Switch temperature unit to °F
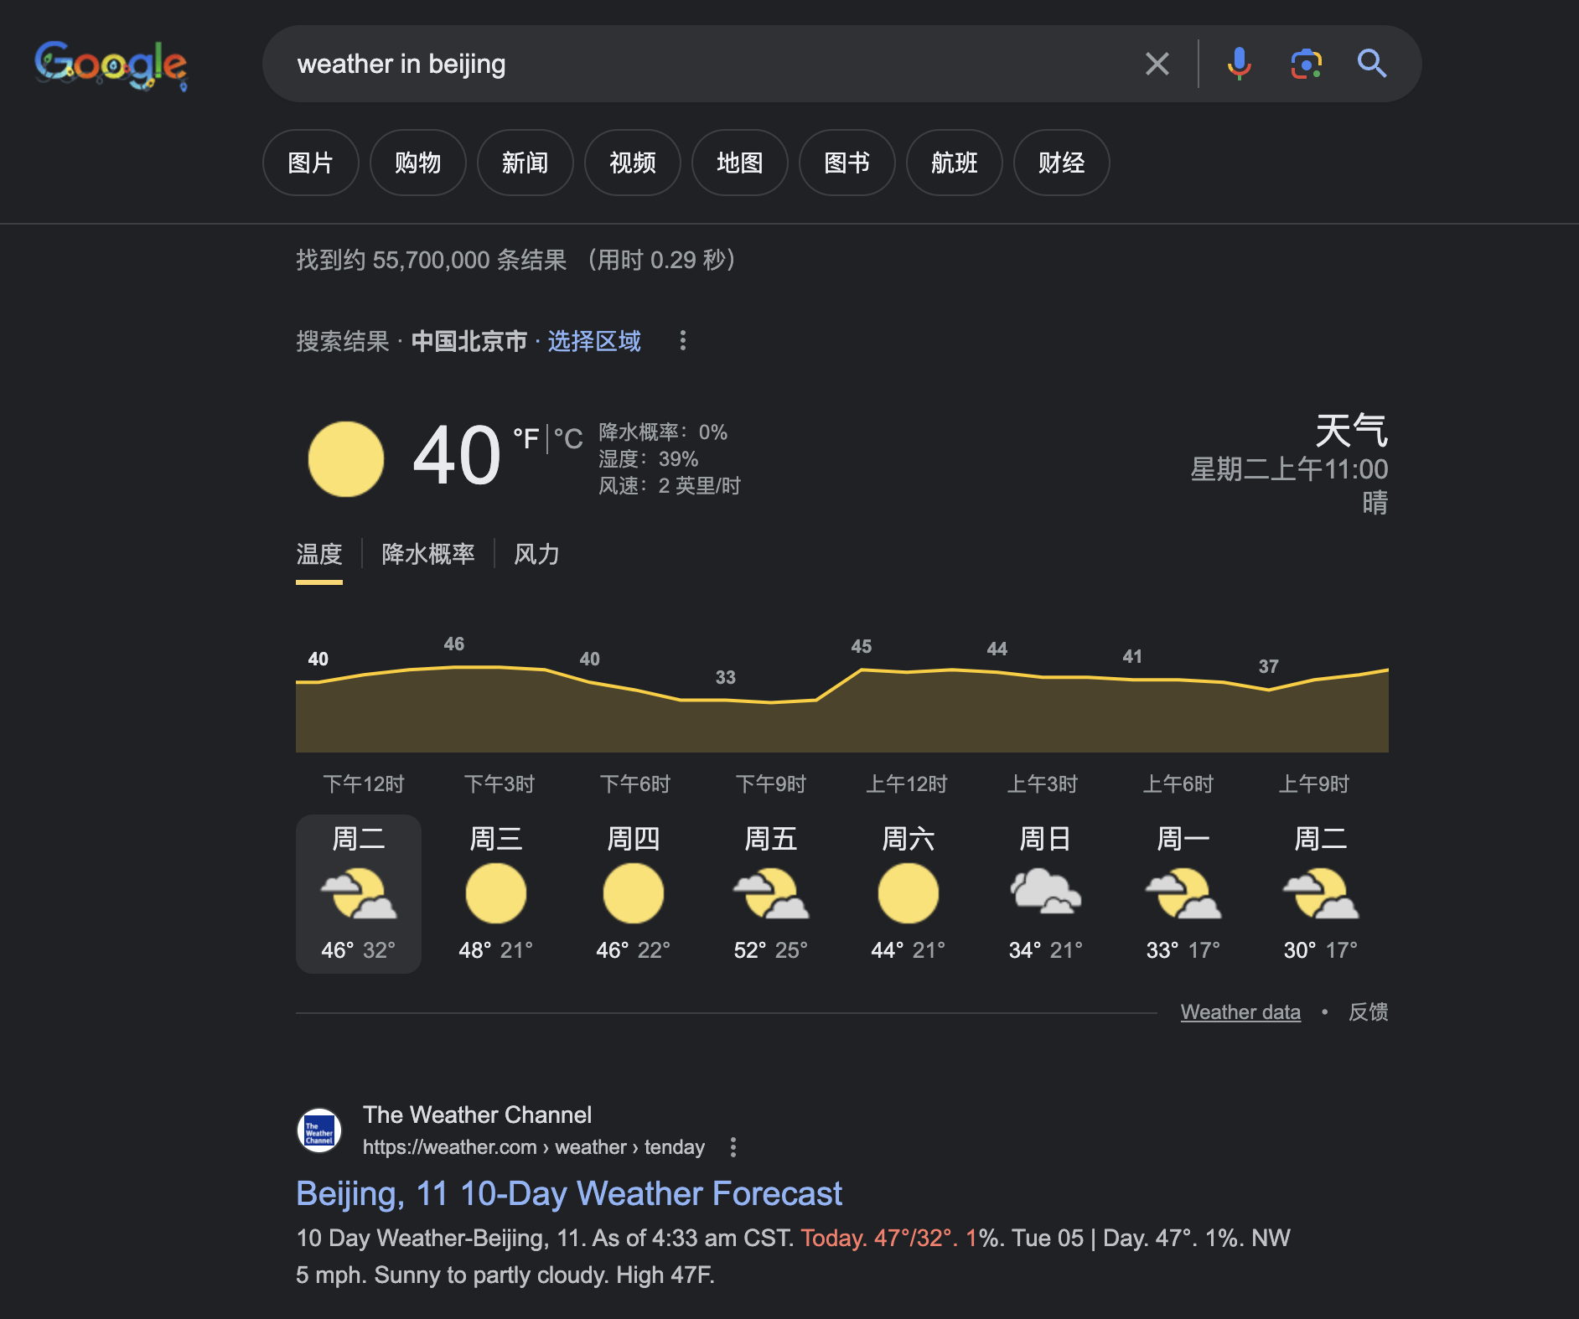 (525, 438)
